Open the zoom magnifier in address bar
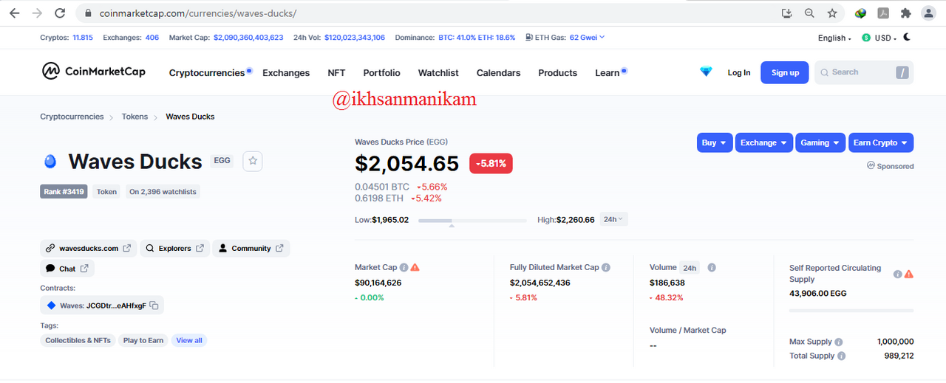Screen dimensions: 946x383 [809, 13]
